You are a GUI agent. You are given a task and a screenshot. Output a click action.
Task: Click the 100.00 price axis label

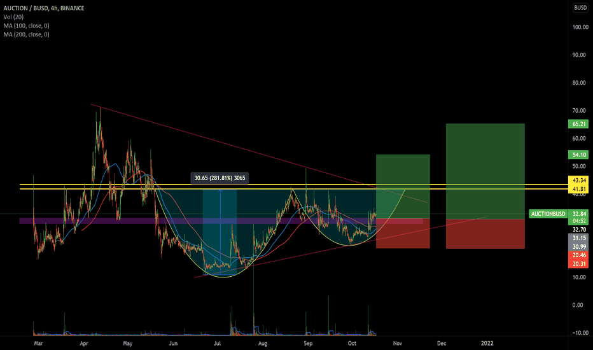580,27
